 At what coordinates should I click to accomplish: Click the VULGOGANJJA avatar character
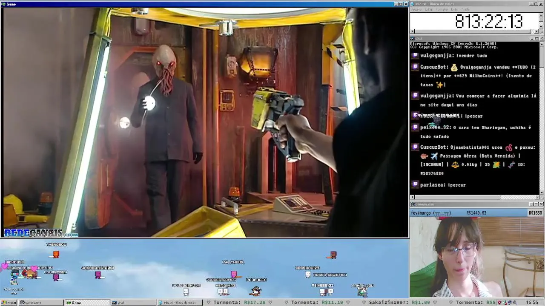point(186,292)
